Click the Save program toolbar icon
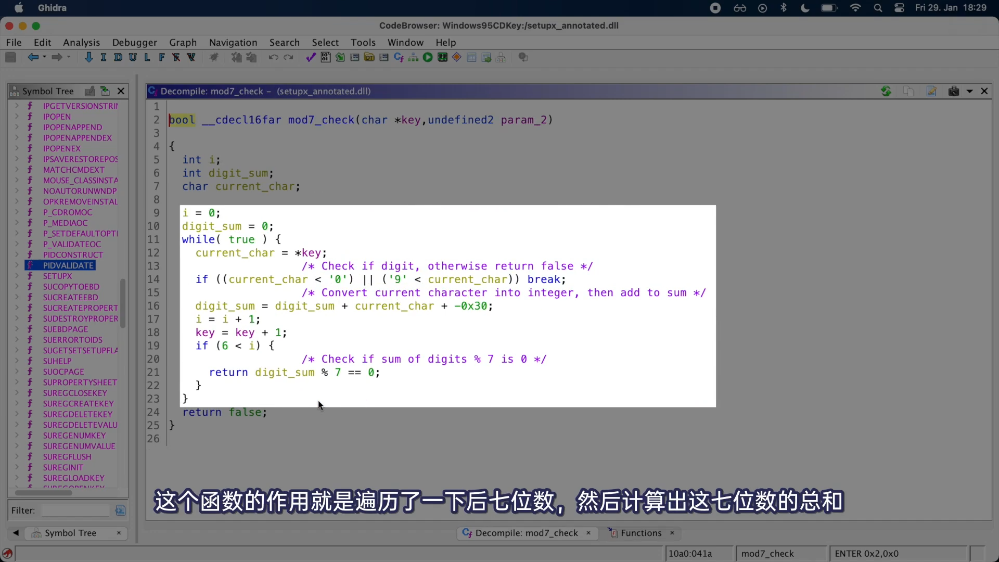The width and height of the screenshot is (999, 562). [11, 57]
